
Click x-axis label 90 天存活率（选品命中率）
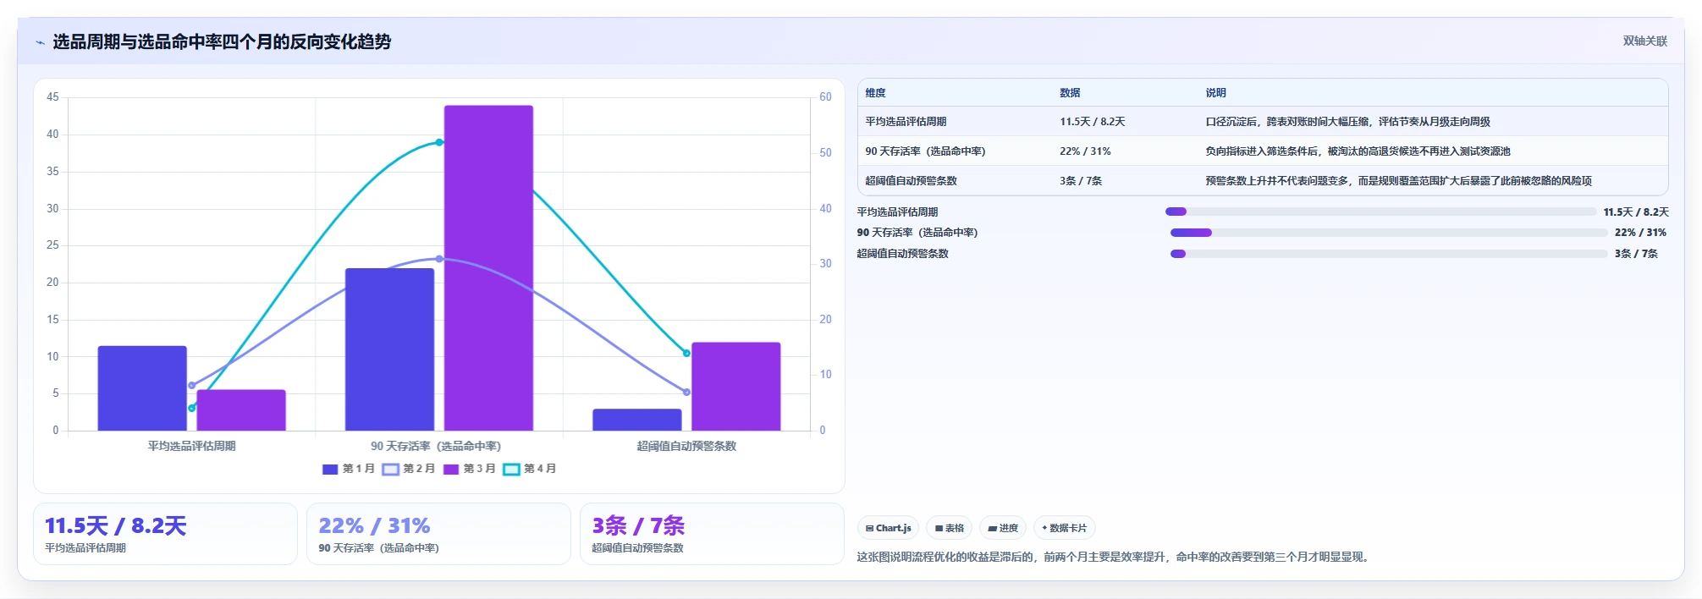tap(436, 446)
